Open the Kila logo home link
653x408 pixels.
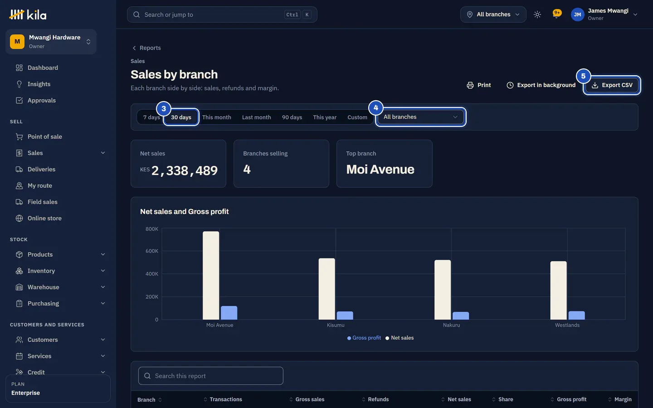(28, 15)
